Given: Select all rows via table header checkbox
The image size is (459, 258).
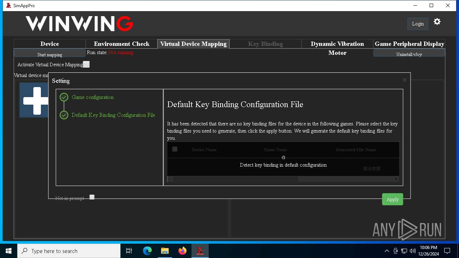Looking at the screenshot, I should point(175,149).
